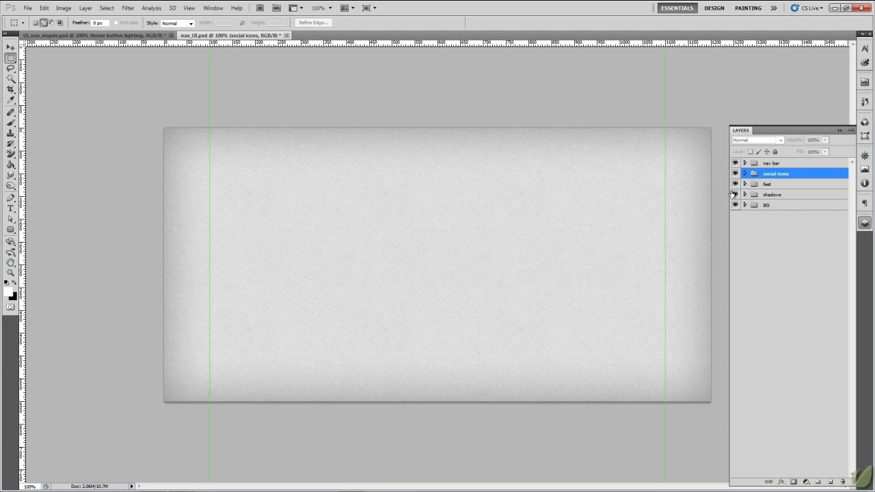Viewport: 875px width, 492px height.
Task: Open the File menu
Action: (27, 8)
